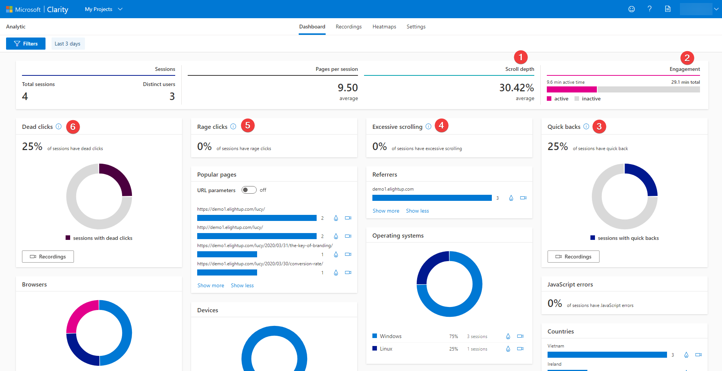Click Show more under Referrers

(x=386, y=211)
